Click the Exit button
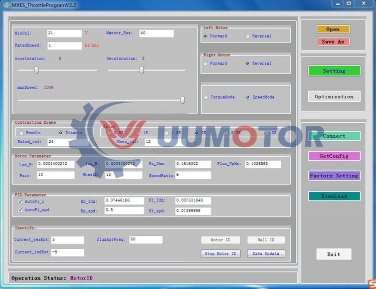Viewport: 376px width, 289px height. pos(334,254)
